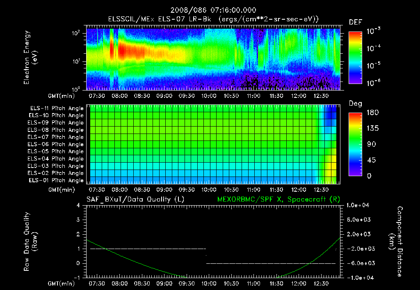Select the ELSSCIL/MEx ELS-07 LR-Bk spectrogram title
420x290 pixels.
point(213,19)
